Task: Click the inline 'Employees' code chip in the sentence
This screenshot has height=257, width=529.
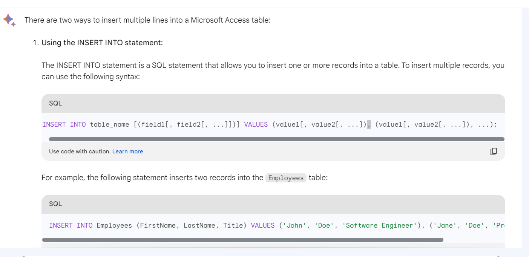Action: click(286, 178)
